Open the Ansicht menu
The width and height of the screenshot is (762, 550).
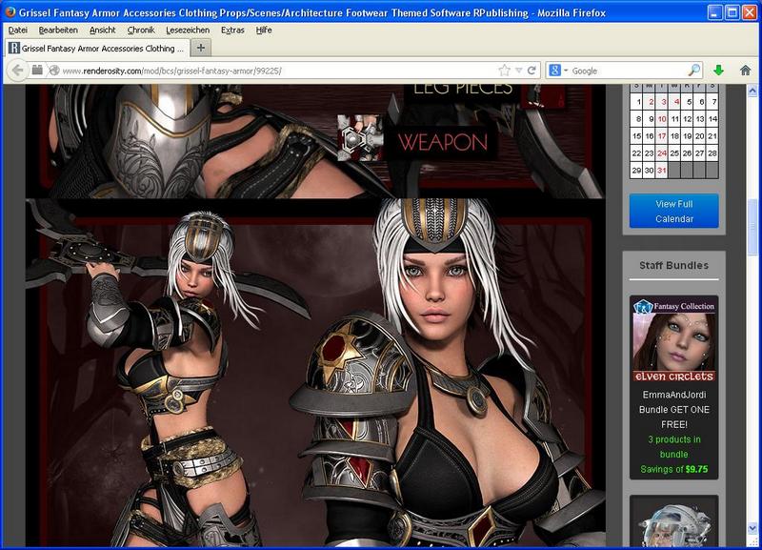(102, 31)
